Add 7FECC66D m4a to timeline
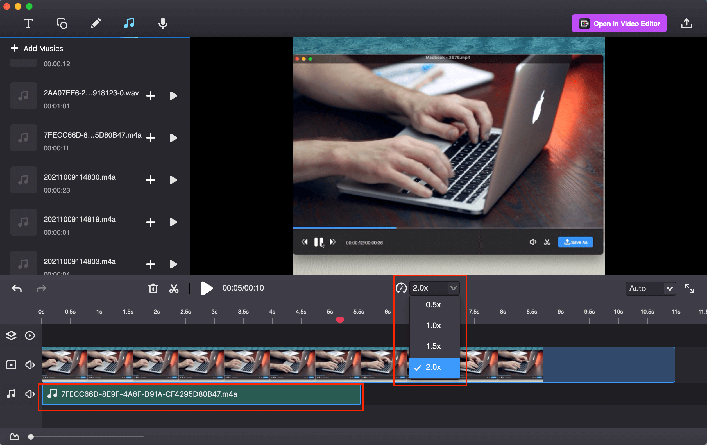Image resolution: width=707 pixels, height=445 pixels. coord(151,138)
